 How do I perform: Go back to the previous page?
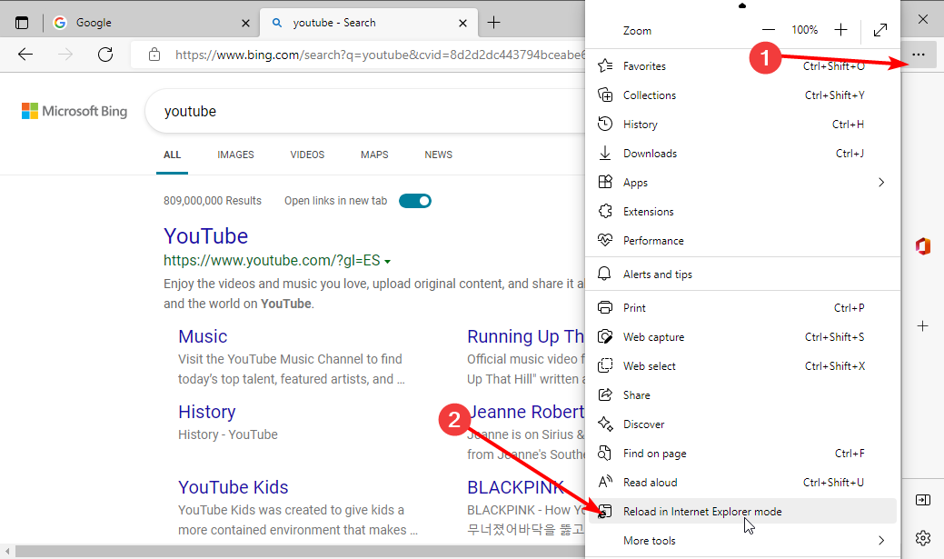pyautogui.click(x=25, y=55)
